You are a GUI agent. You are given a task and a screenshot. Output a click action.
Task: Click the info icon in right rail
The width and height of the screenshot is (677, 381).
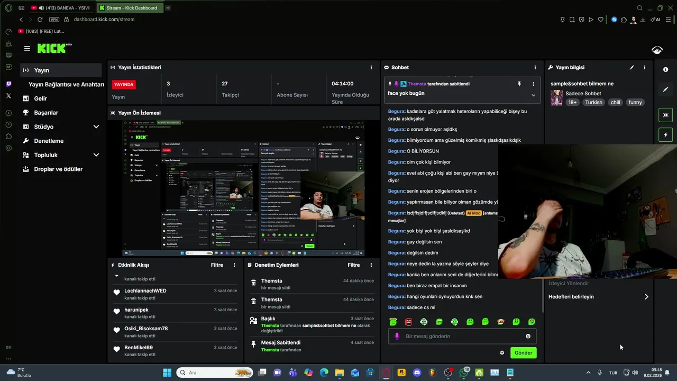pyautogui.click(x=665, y=70)
